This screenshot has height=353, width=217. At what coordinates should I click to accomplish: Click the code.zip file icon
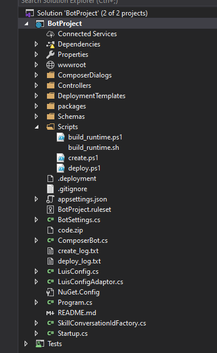pyautogui.click(x=50, y=230)
